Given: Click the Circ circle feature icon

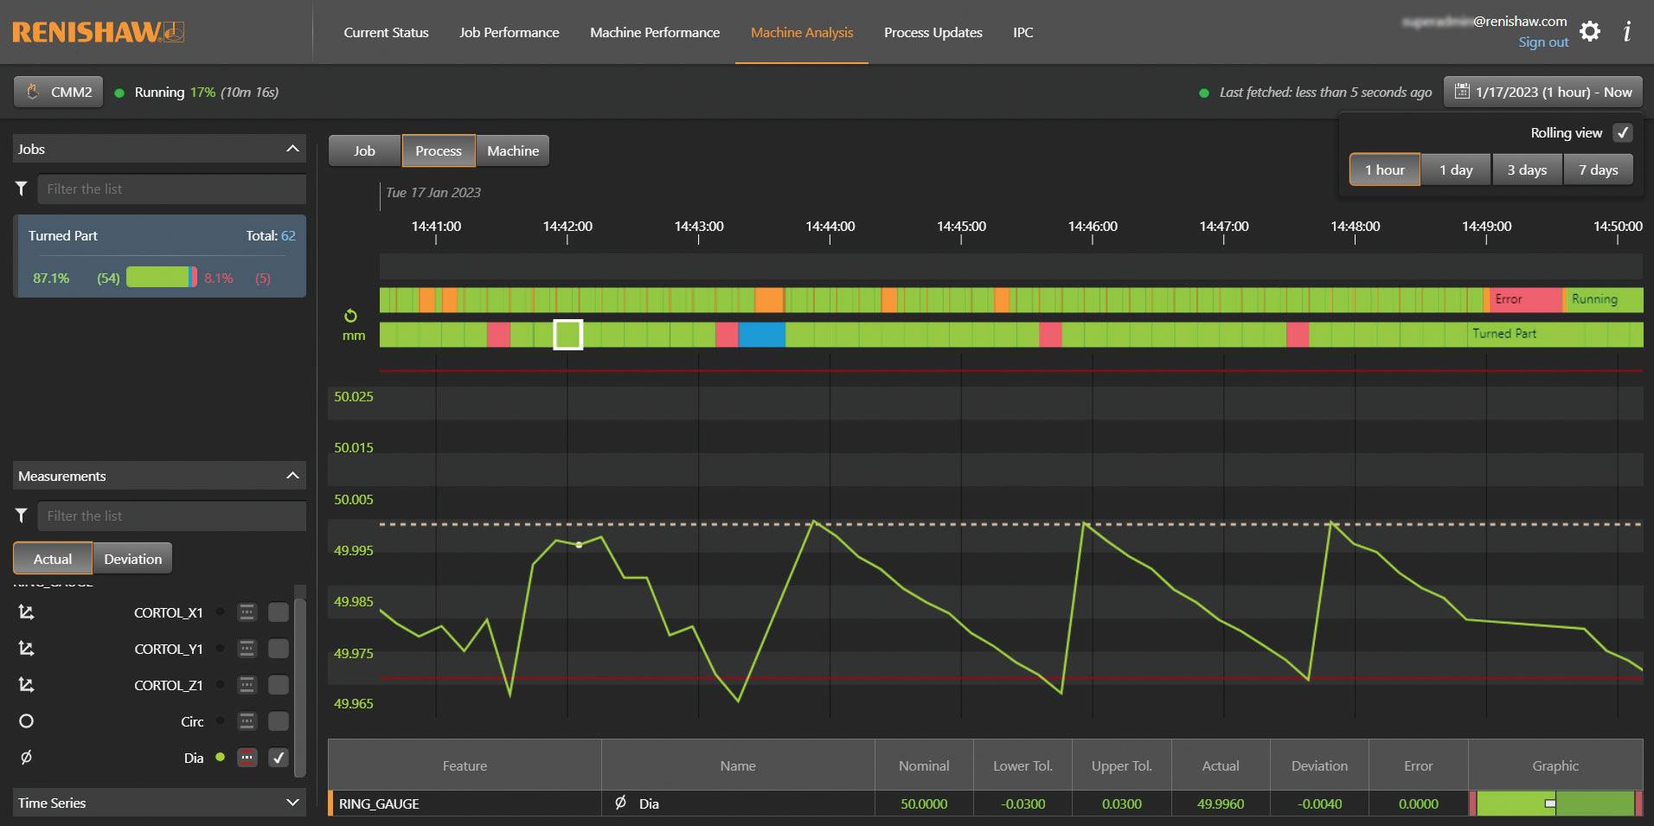Looking at the screenshot, I should click(x=26, y=721).
